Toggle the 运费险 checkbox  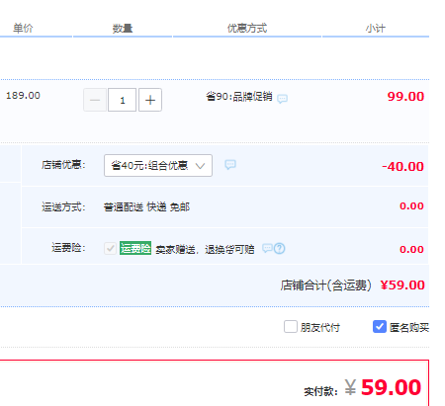coord(110,248)
